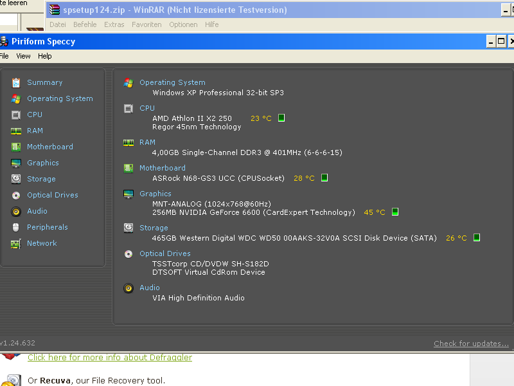
Task: Open the Extras menu in WinRAR
Action: click(114, 24)
